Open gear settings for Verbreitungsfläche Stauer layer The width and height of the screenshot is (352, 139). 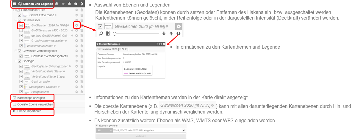click(76, 77)
